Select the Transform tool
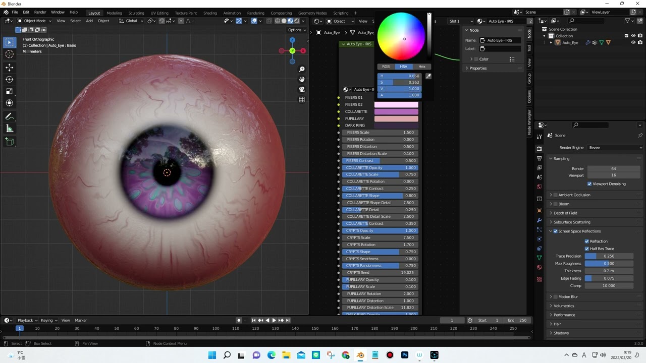Image resolution: width=646 pixels, height=363 pixels. [10, 103]
